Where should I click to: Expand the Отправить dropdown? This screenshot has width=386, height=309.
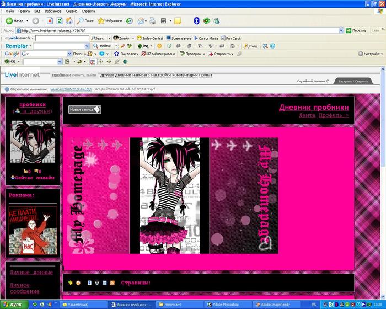point(232,54)
